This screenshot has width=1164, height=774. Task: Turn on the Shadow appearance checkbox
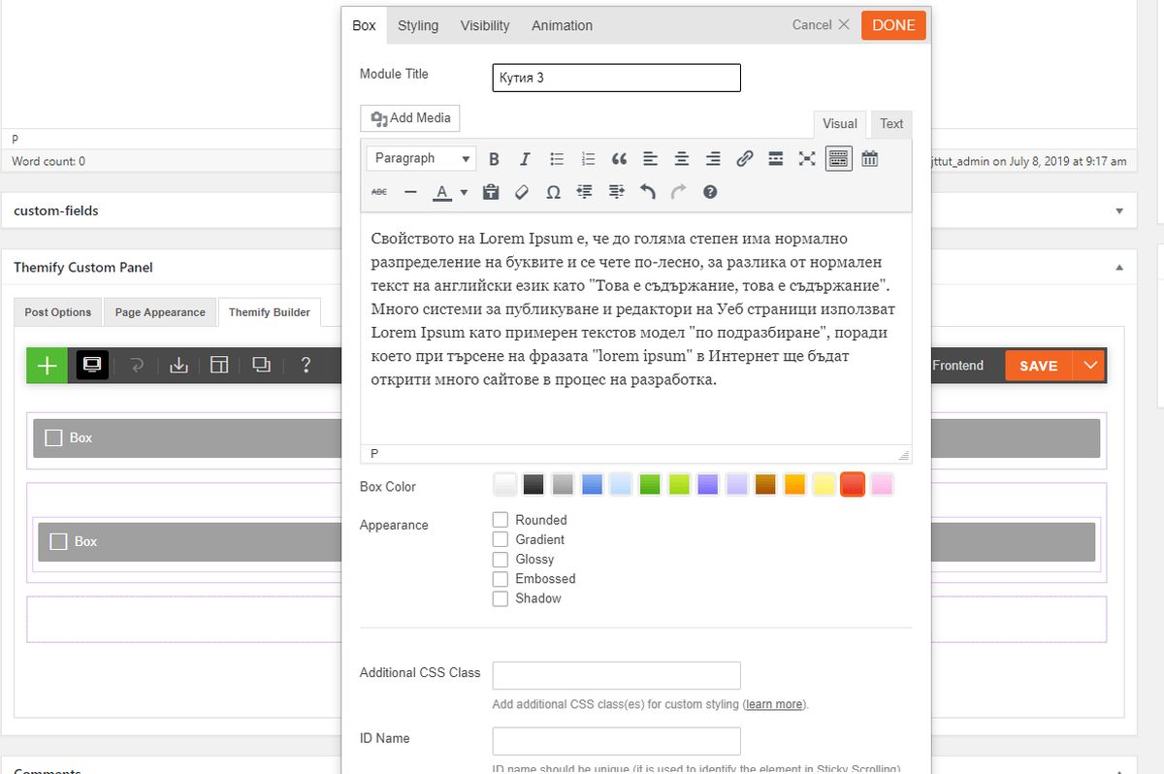[x=501, y=598]
